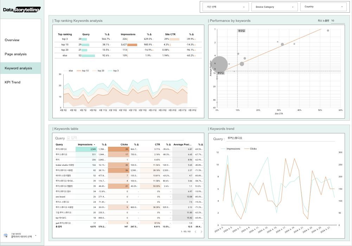This screenshot has width=352, height=246.
Task: Sort keywords table by Query column header
Action: [x=59, y=144]
